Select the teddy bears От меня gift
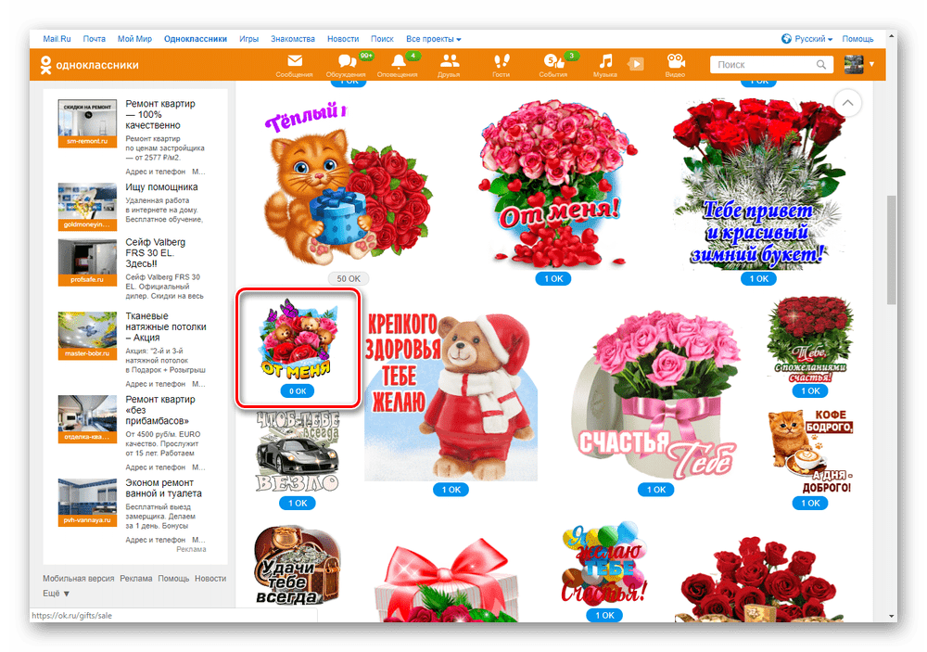 click(x=298, y=339)
